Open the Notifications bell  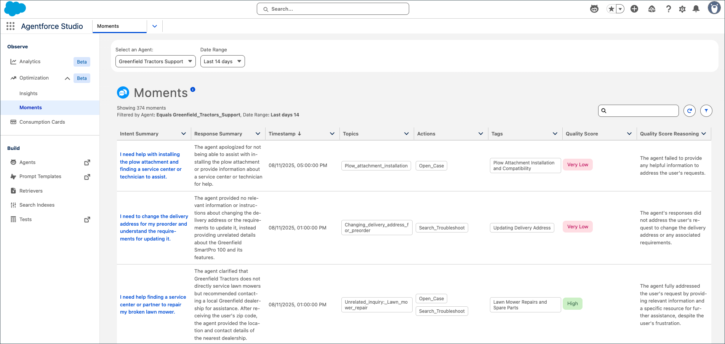click(x=696, y=9)
